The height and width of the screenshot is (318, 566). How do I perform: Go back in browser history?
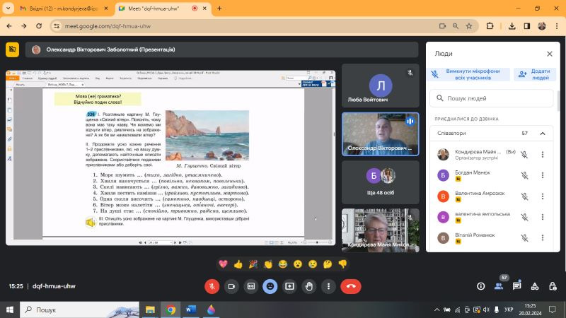(9, 26)
